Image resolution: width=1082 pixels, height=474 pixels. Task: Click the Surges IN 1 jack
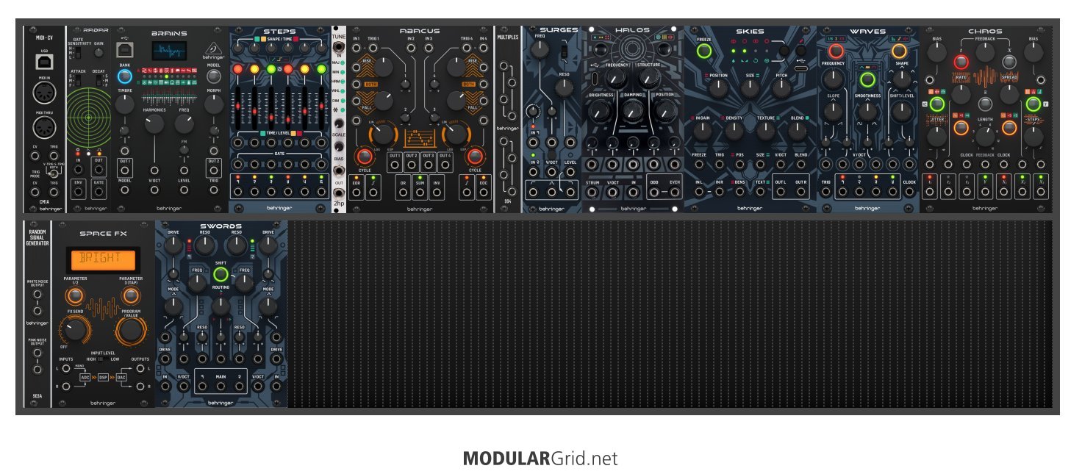pyautogui.click(x=532, y=141)
